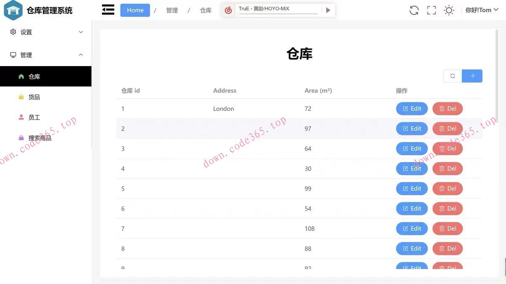Click the 管理 breadcrumb
This screenshot has height=284, width=506.
172,10
